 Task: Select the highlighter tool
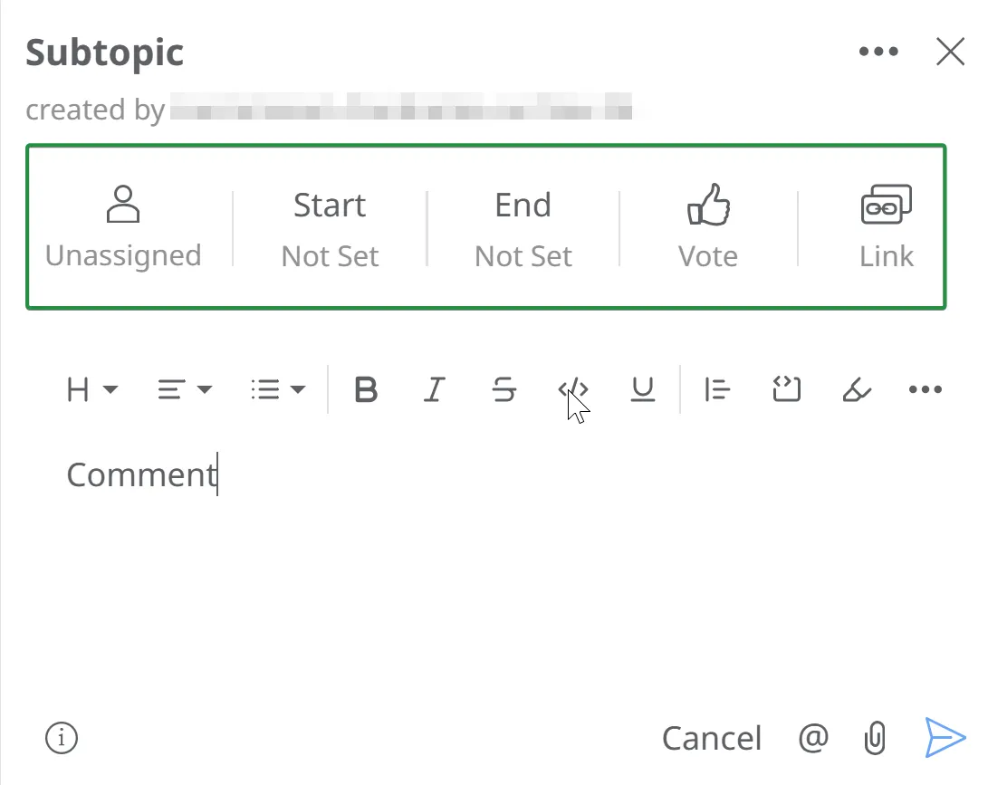tap(856, 390)
